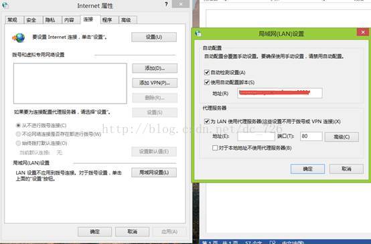
Task: Click the globe connection icon in Internet 属性
Action: (19, 37)
